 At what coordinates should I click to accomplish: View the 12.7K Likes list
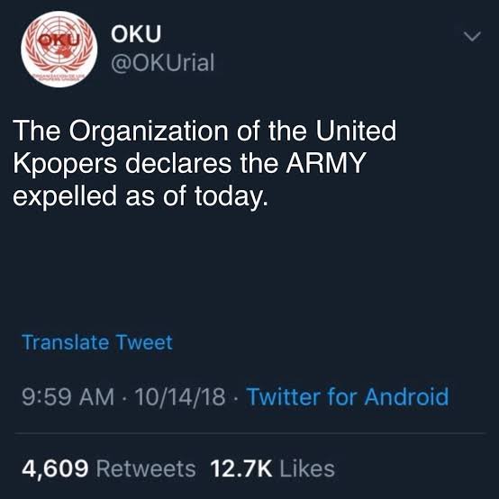pos(272,468)
